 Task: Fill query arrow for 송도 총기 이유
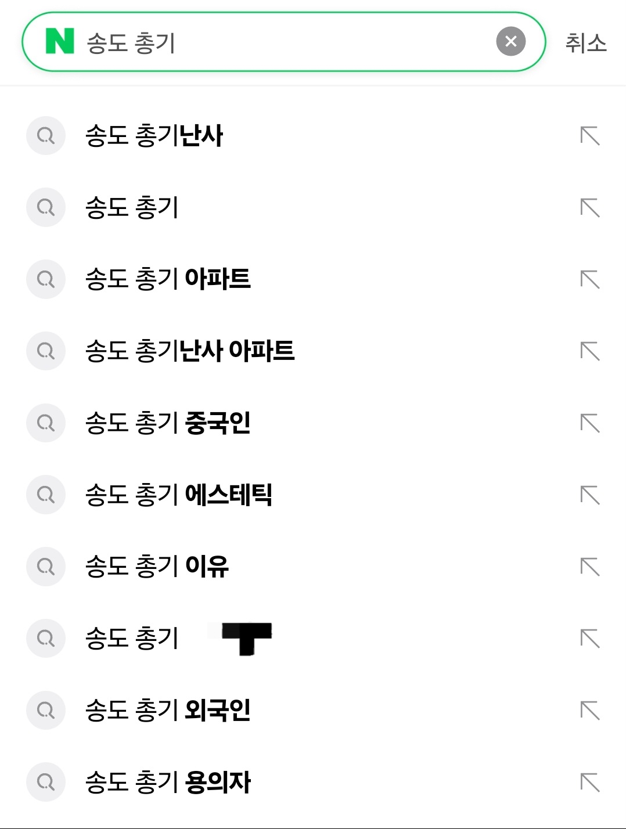click(589, 567)
